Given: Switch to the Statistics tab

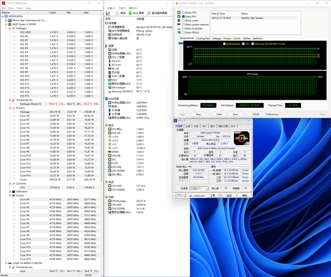Looking at the screenshot, I should pos(257,39).
